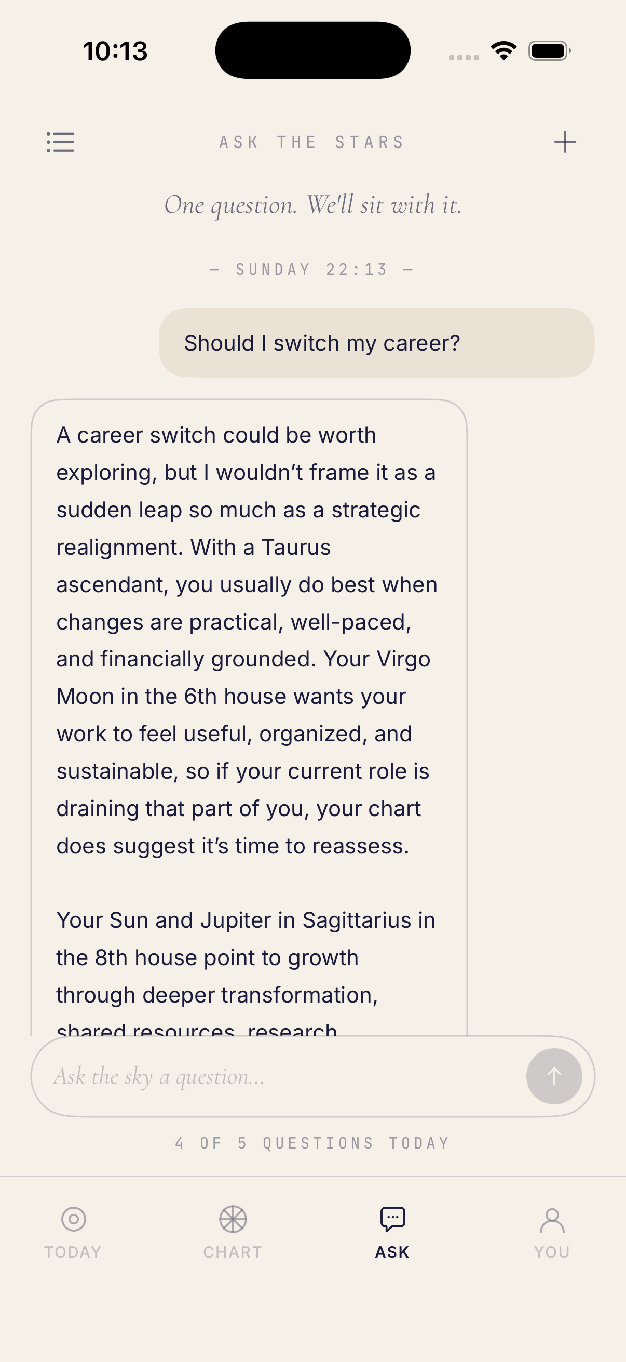Select the Ask chat bubble icon
The height and width of the screenshot is (1362, 626).
pos(392,1219)
